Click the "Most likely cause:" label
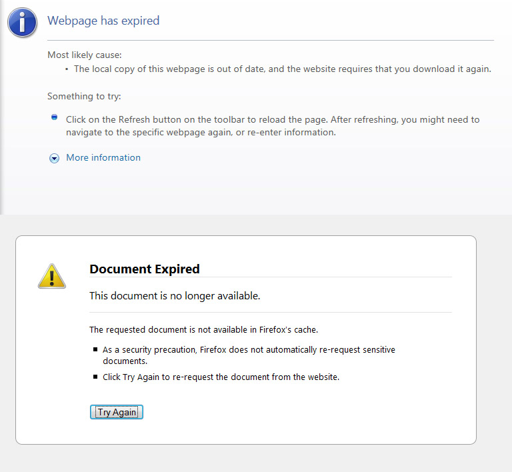This screenshot has width=512, height=472. 85,55
